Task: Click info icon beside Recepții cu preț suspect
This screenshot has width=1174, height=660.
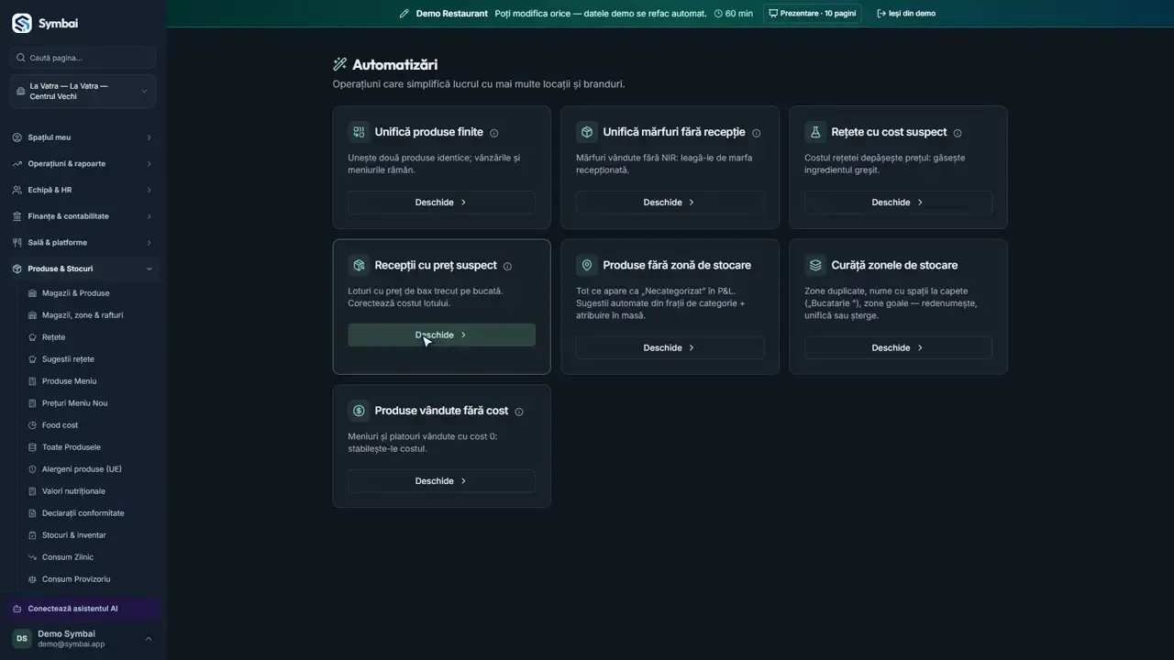Action: point(507,266)
